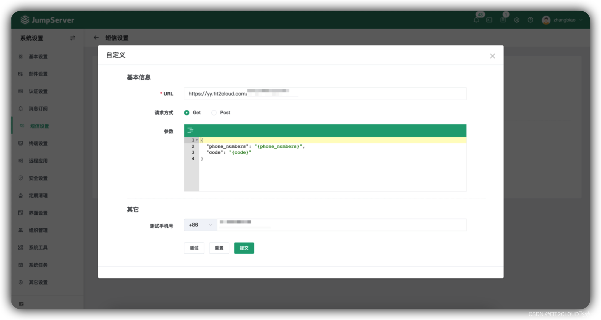
Task: Close the 自定义 dialog
Action: pyautogui.click(x=492, y=56)
